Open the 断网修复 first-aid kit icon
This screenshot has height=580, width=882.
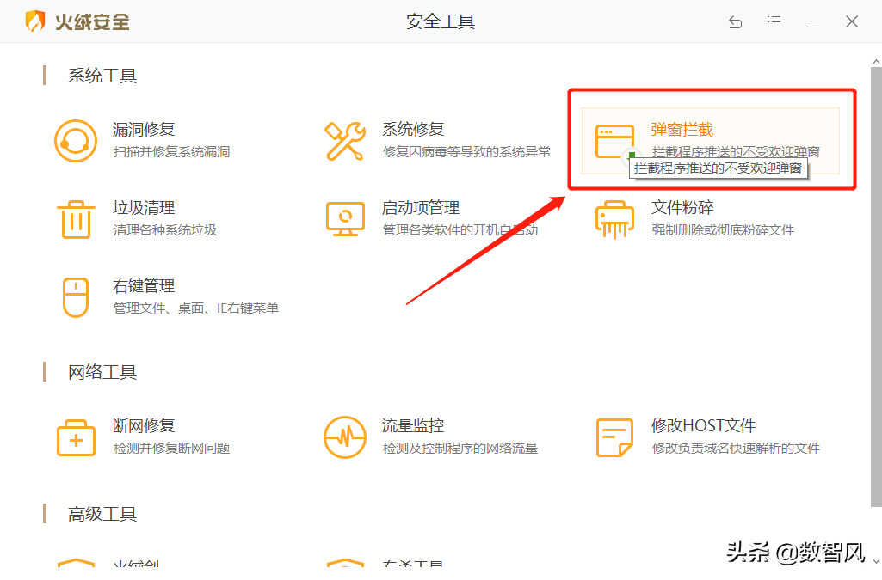tap(76, 437)
